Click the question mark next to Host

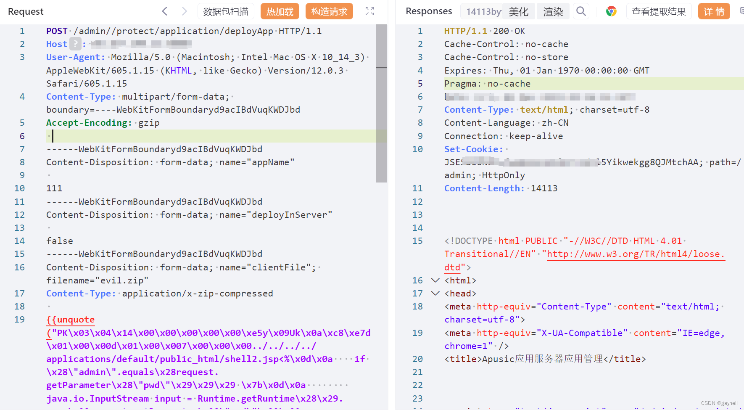click(x=75, y=44)
